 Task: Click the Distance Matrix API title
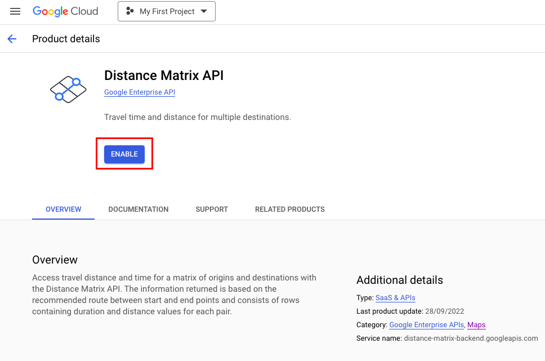(164, 75)
